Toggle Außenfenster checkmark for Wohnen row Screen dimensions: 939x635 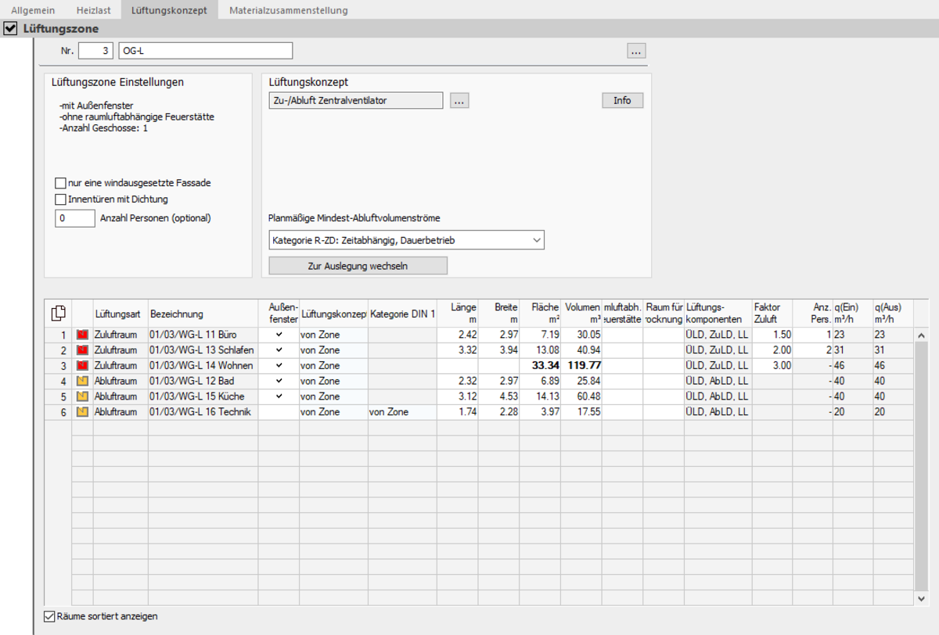(x=279, y=365)
